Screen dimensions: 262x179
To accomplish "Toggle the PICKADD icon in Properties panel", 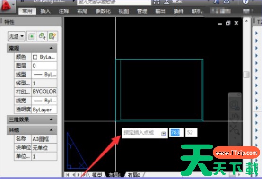I will [x=32, y=36].
